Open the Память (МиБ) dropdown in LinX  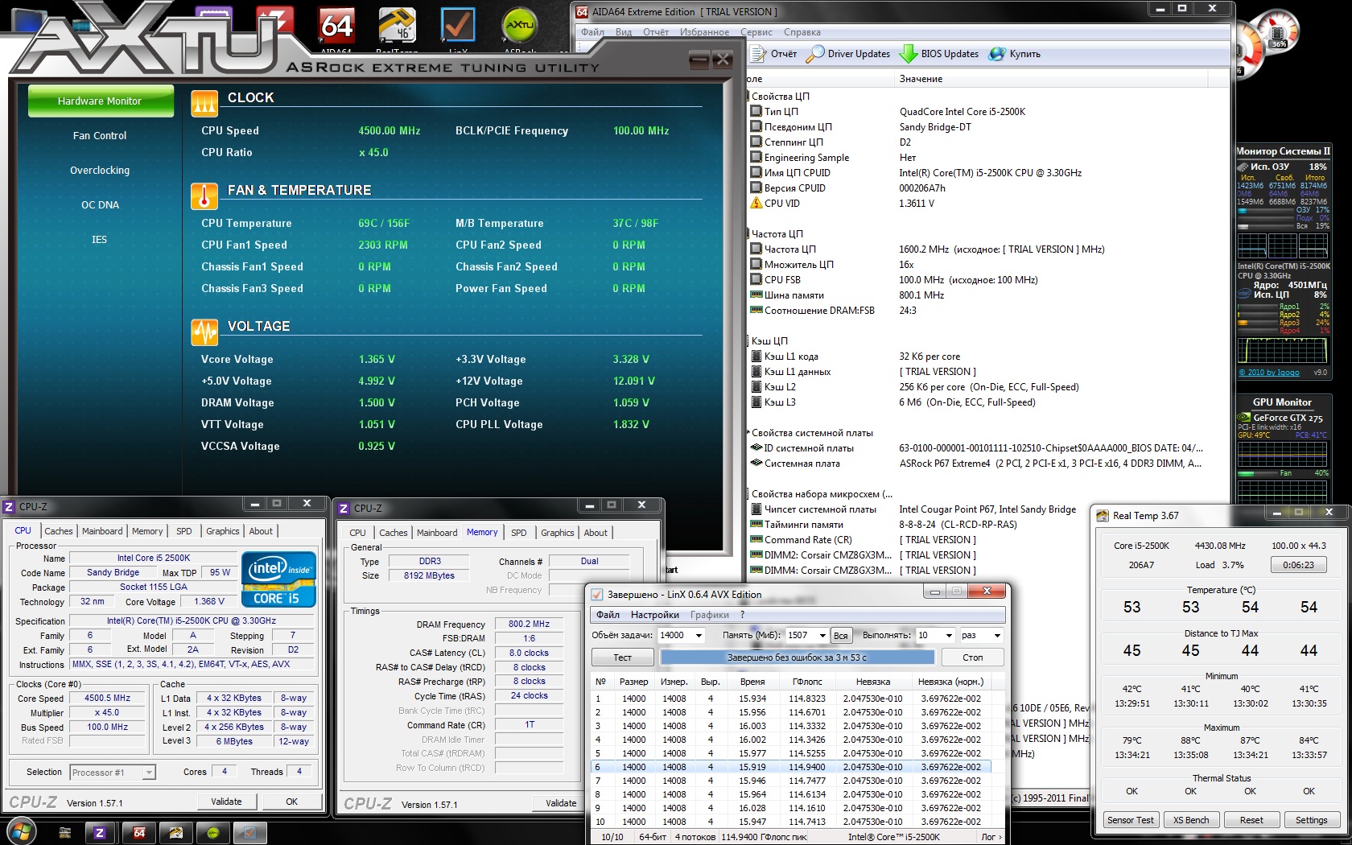pos(822,636)
